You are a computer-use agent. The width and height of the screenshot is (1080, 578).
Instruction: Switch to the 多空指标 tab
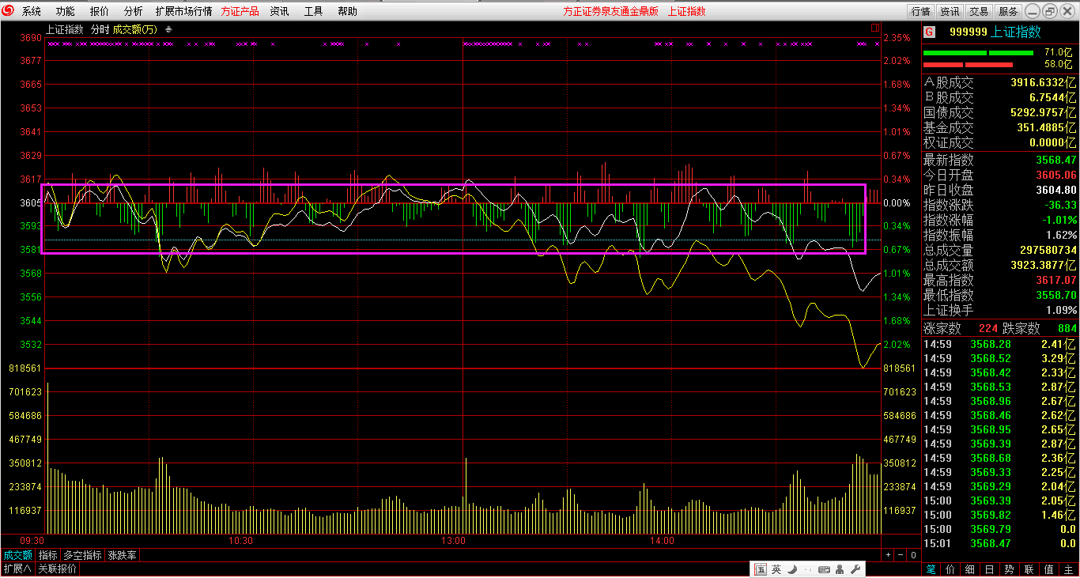[82, 555]
